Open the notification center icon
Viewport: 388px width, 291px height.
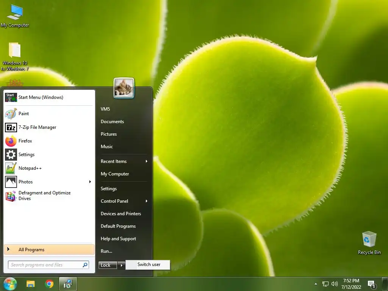coord(371,284)
